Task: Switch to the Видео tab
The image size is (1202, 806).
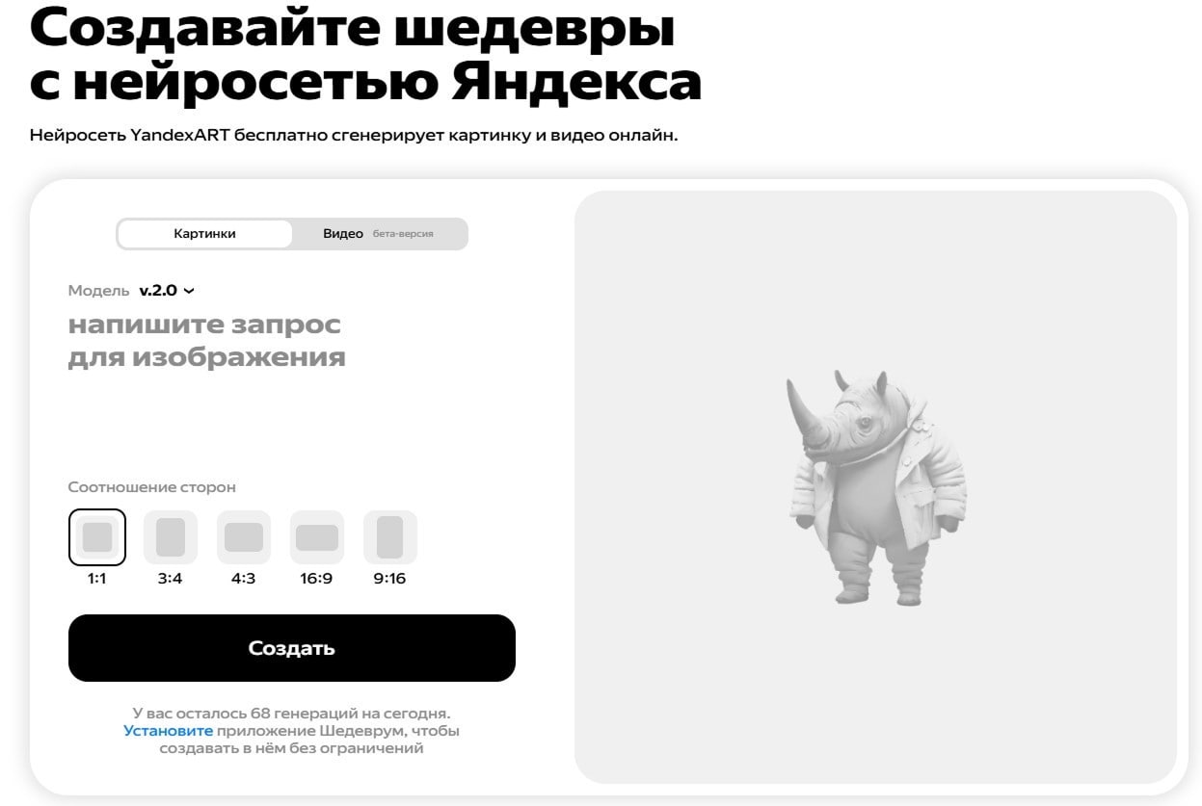Action: [x=343, y=234]
